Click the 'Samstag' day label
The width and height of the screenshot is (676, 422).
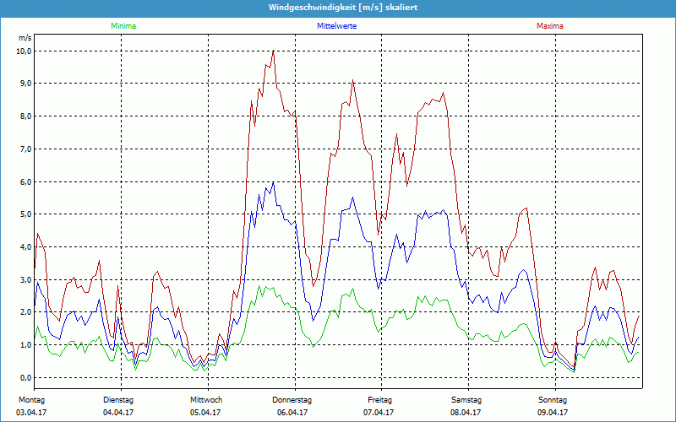click(x=466, y=400)
